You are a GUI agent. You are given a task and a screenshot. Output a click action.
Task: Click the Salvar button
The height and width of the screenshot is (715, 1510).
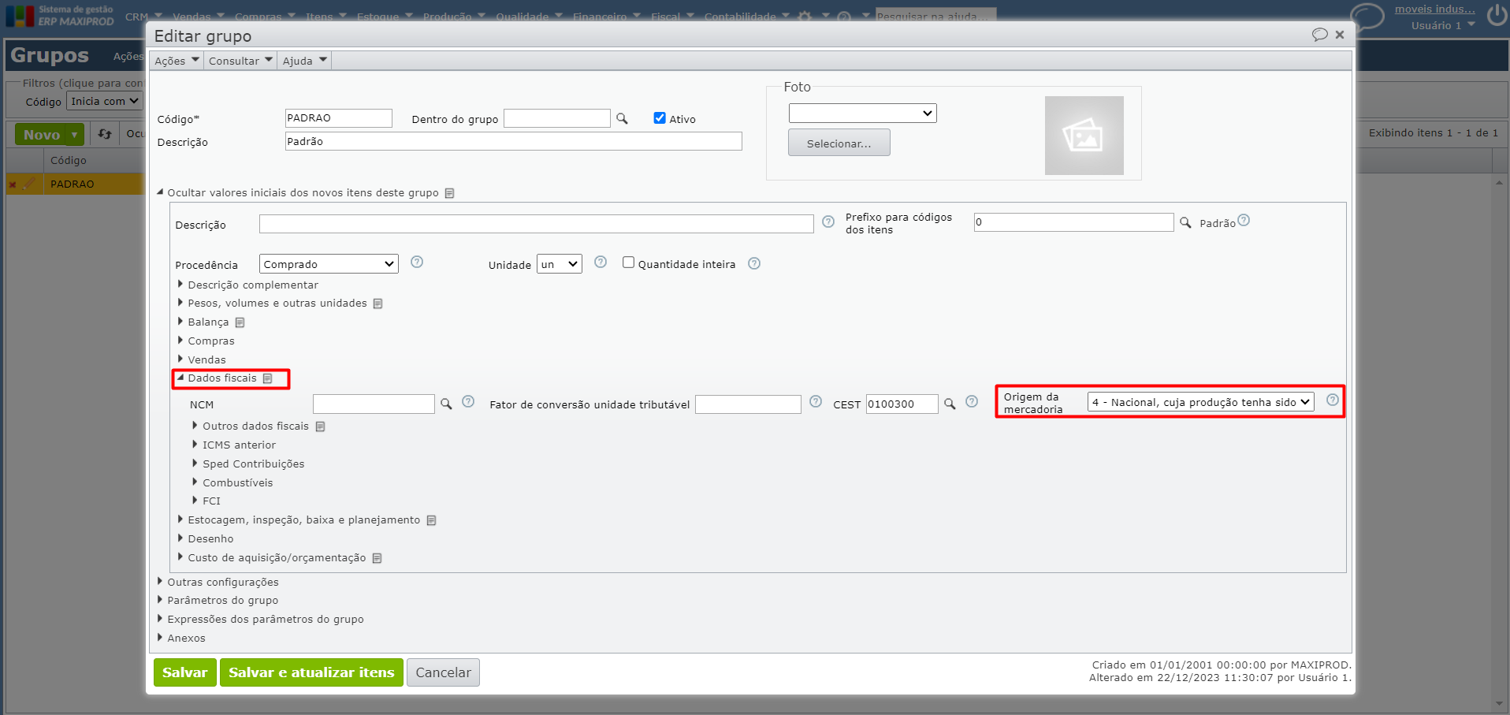coord(185,672)
